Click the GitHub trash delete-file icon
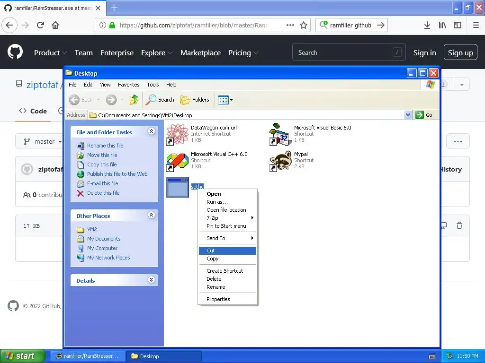The image size is (485, 363). tap(459, 225)
